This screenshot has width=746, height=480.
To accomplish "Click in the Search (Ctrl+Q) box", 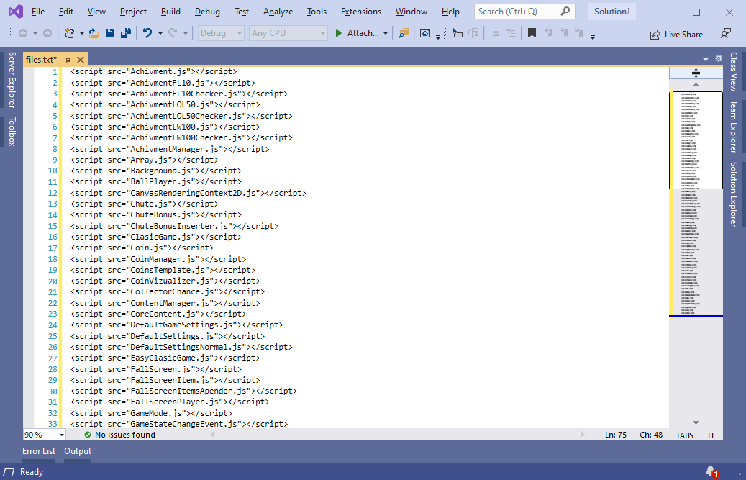I will (x=524, y=12).
